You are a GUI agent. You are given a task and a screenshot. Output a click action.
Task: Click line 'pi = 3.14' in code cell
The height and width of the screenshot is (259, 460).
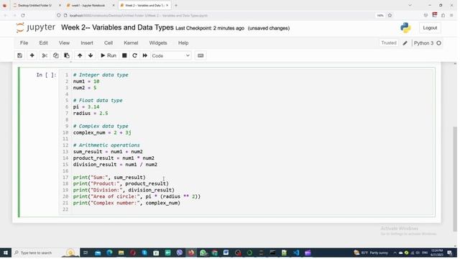(x=86, y=107)
